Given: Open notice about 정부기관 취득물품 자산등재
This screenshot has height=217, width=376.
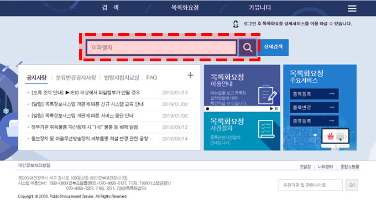Looking at the screenshot, I should click(85, 127).
